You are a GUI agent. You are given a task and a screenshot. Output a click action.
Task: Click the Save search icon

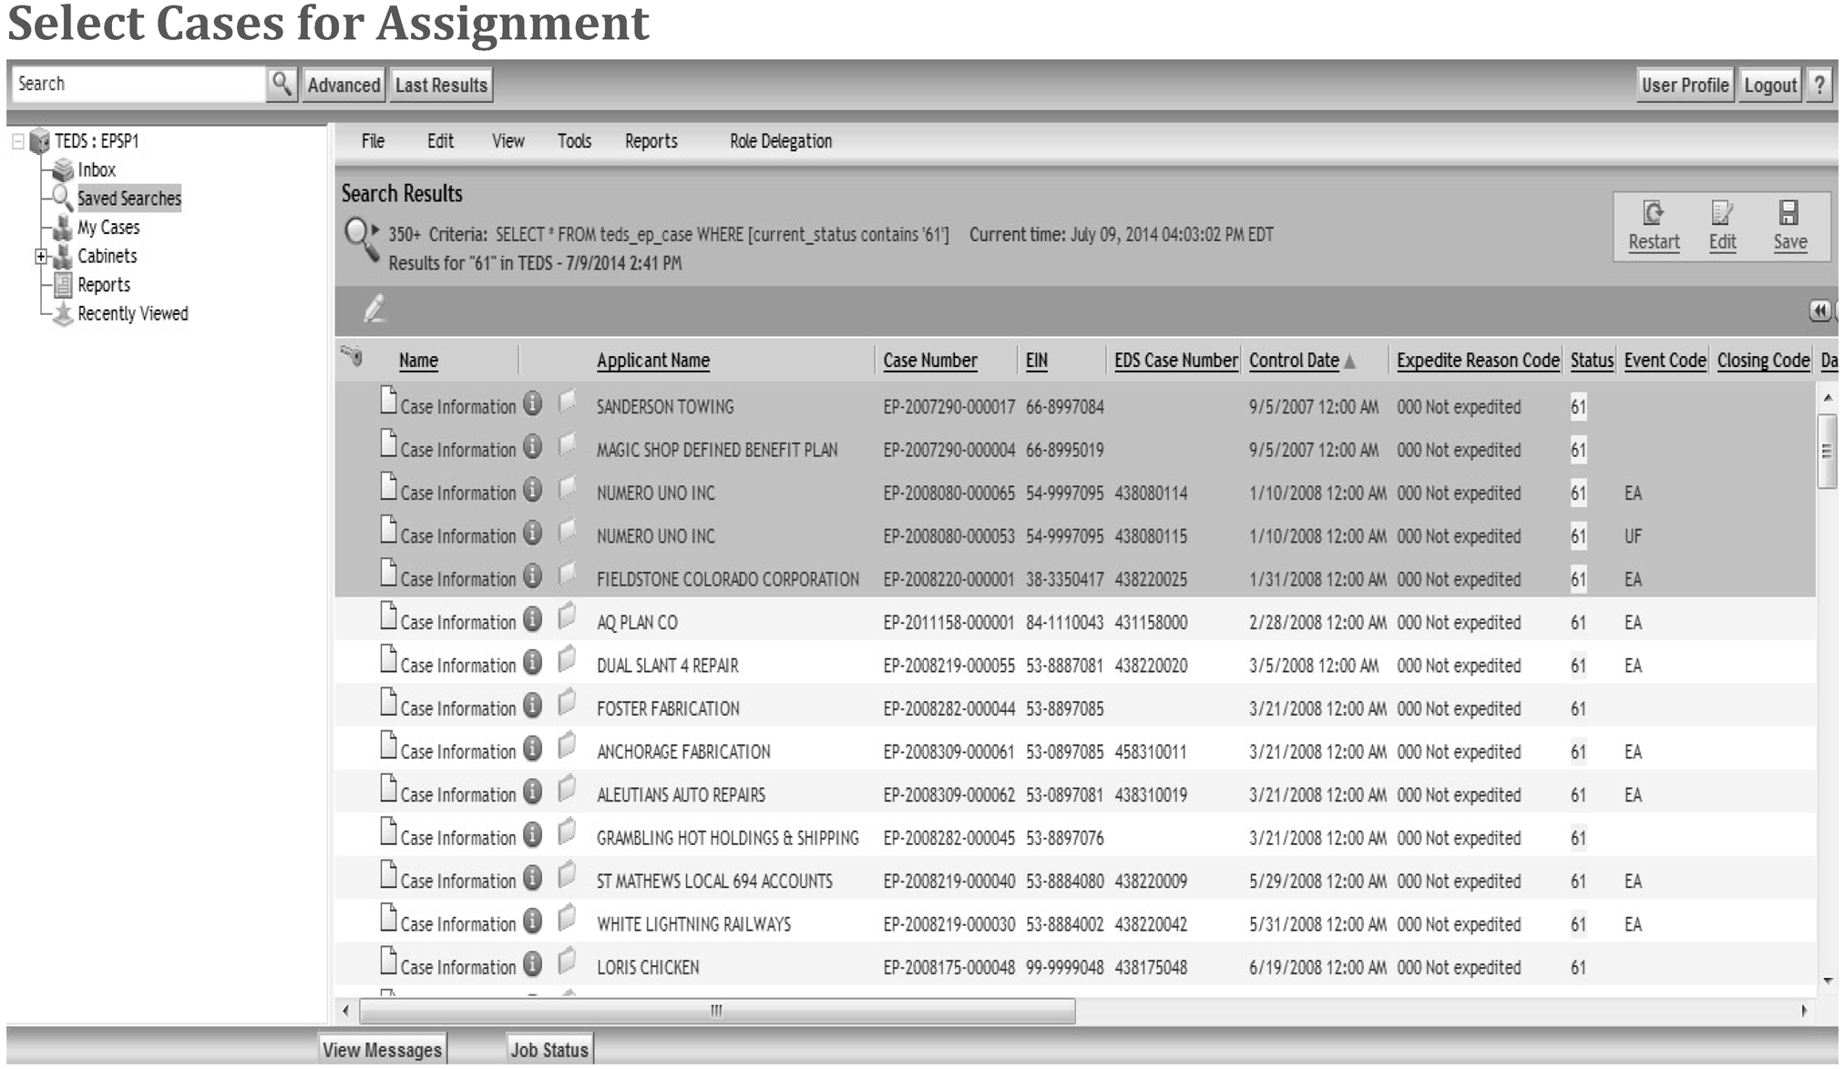tap(1789, 214)
